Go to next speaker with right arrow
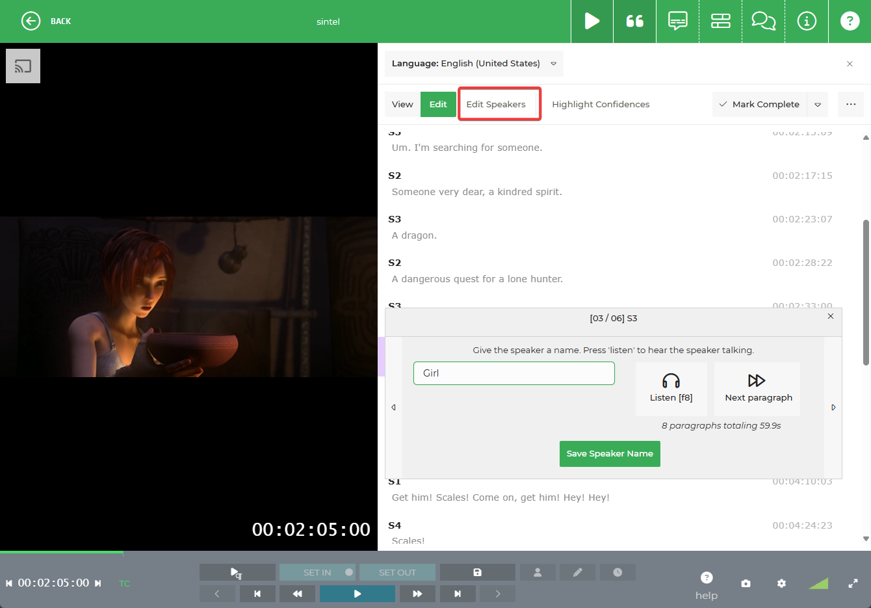 click(833, 408)
